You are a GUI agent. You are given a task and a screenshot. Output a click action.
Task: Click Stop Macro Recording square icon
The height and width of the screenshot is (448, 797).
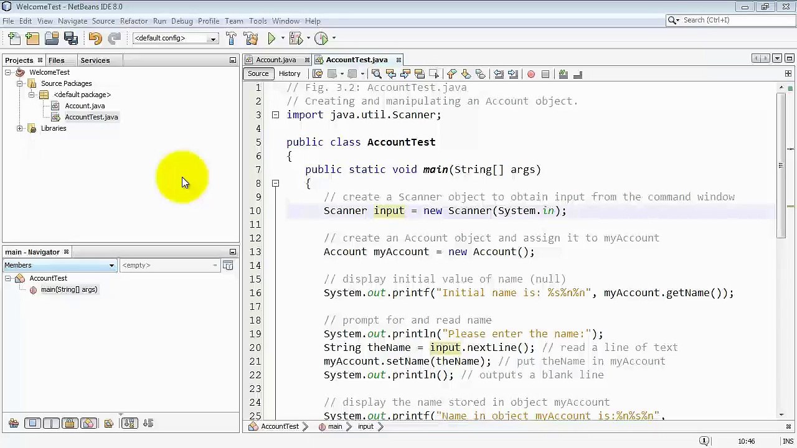coord(545,74)
